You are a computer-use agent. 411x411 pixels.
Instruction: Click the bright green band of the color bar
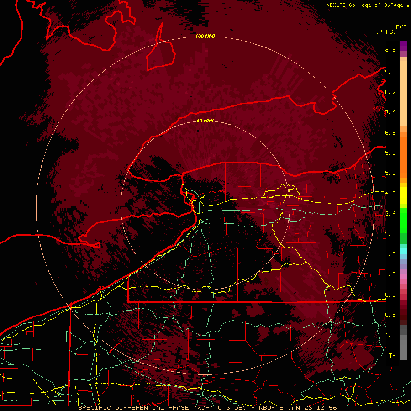403,220
